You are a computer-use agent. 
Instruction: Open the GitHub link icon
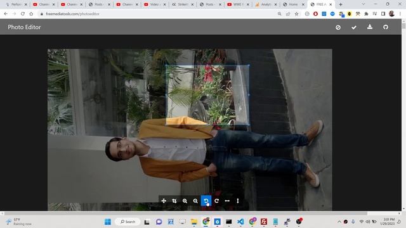click(x=386, y=27)
